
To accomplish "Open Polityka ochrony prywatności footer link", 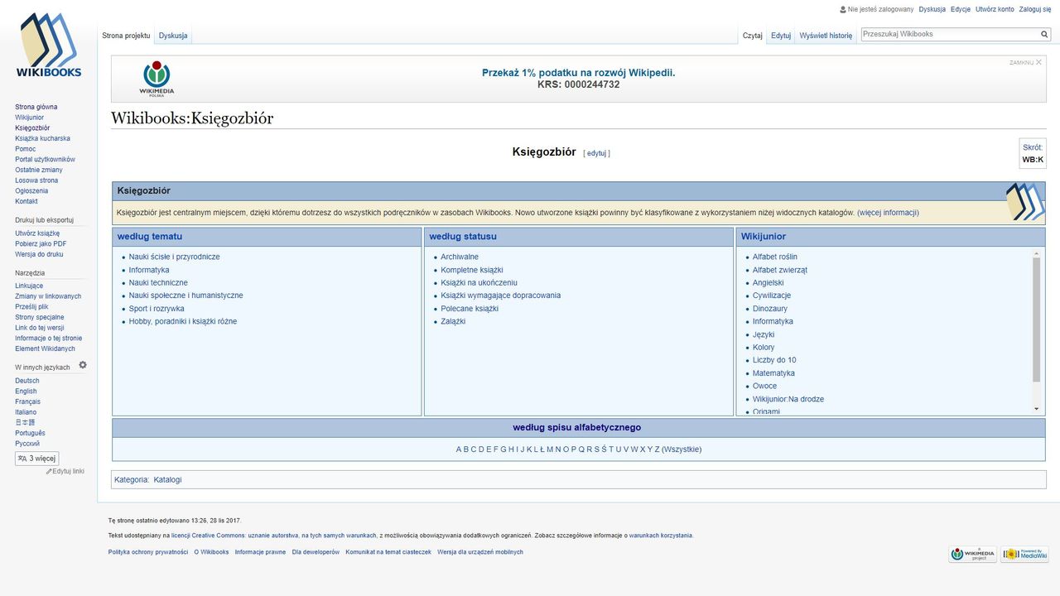I will 148,552.
